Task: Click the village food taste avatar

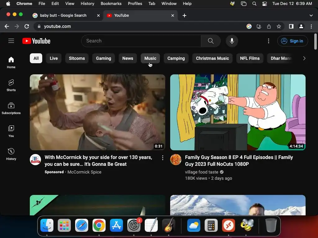Action: 176,160
